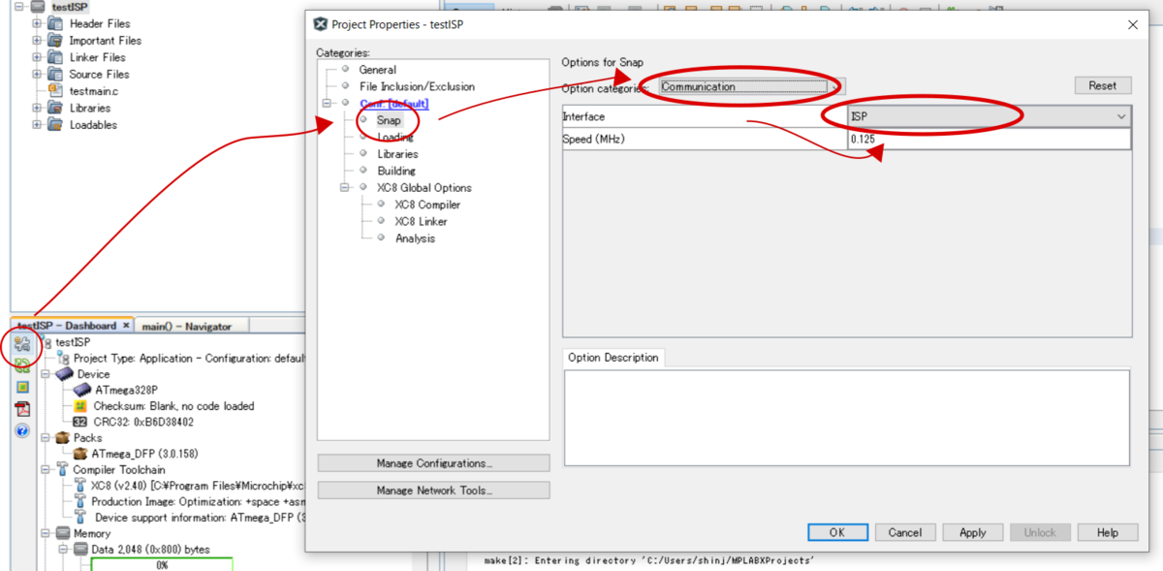Click the green refresh debug tool icon in Dashboard

22,365
